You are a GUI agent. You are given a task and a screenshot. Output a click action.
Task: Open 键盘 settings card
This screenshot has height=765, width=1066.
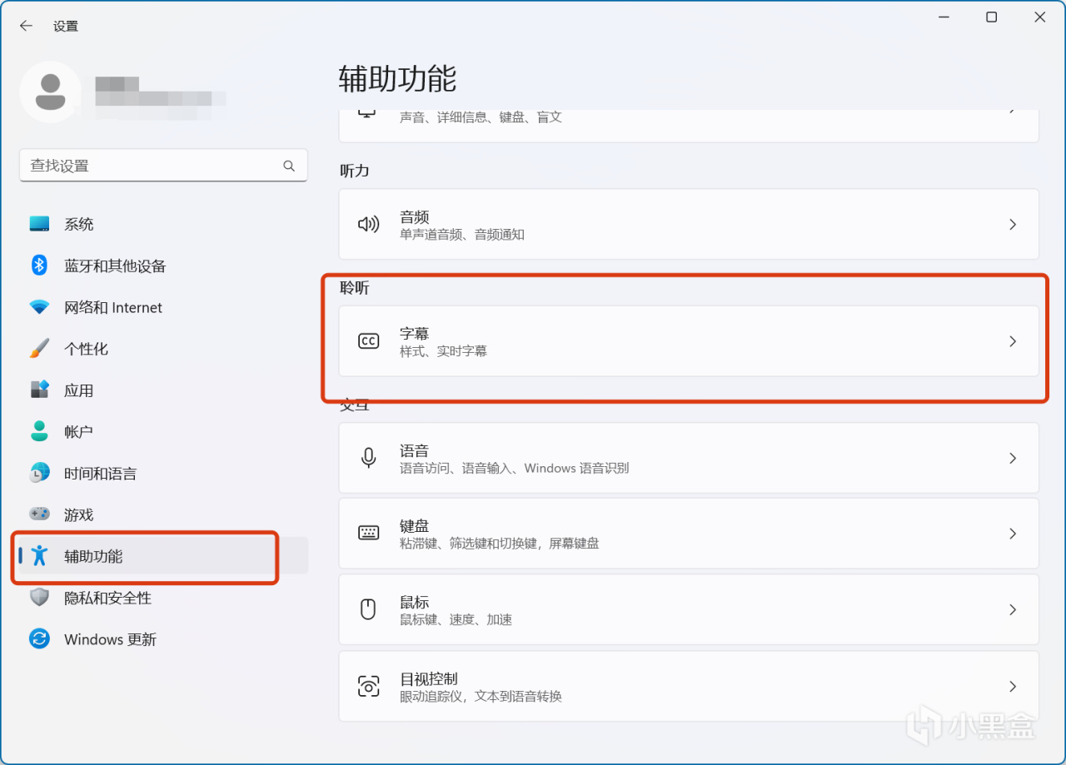689,534
